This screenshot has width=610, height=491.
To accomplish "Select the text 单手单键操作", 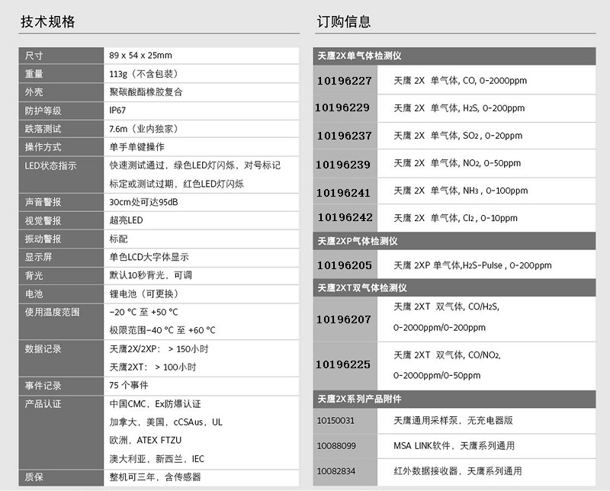I will (137, 147).
